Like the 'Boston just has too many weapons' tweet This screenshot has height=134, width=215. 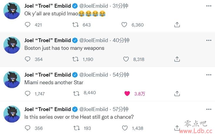(126, 59)
